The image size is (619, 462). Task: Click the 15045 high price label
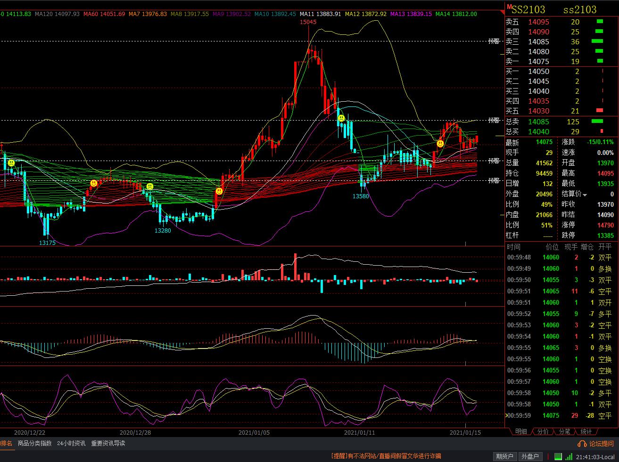click(x=308, y=22)
